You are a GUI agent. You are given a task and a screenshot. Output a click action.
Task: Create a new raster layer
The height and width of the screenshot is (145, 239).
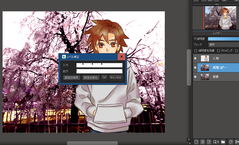[x=196, y=142]
